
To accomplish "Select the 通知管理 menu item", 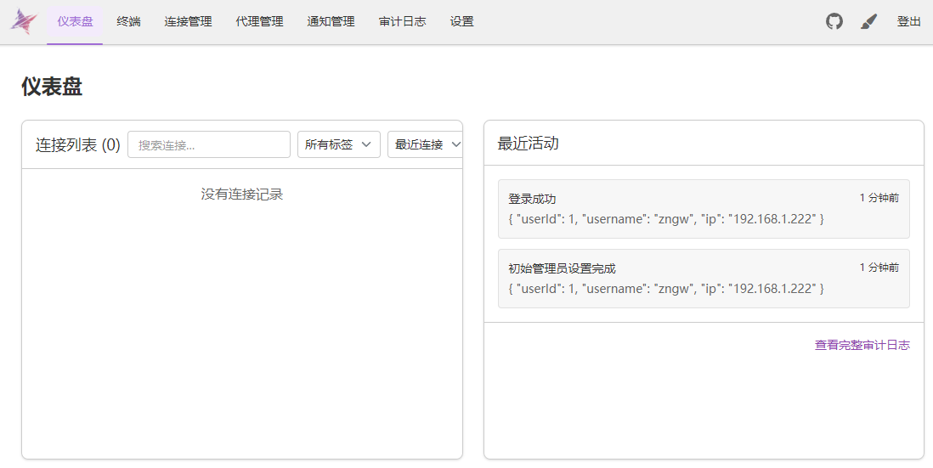I will [331, 22].
